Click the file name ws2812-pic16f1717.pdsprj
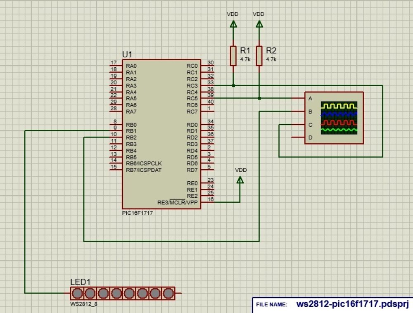This screenshot has width=413, height=313. pos(352,304)
